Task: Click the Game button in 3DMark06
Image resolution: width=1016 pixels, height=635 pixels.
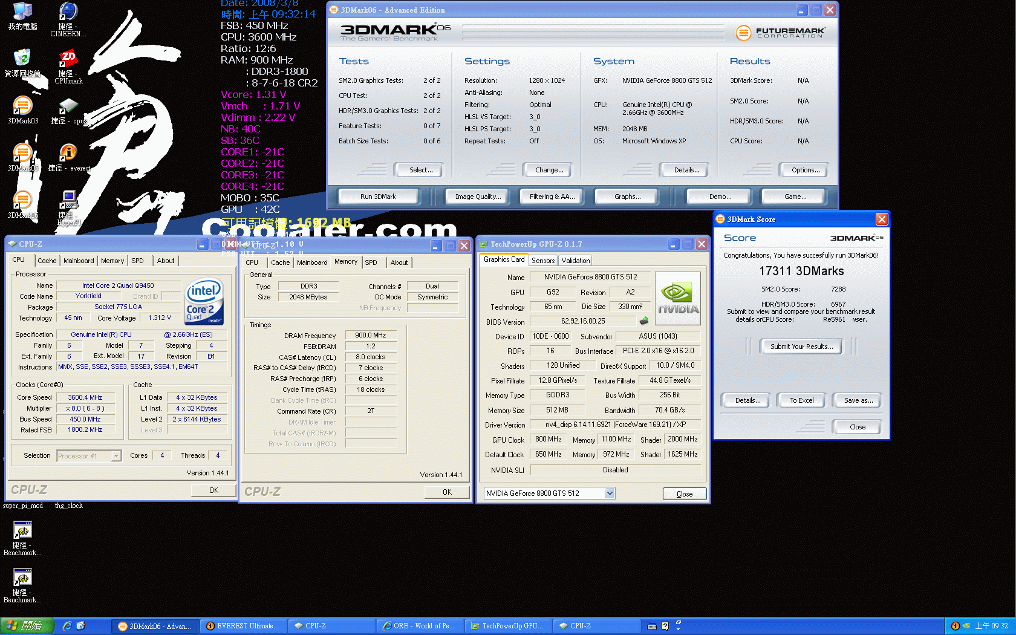Action: click(x=795, y=197)
